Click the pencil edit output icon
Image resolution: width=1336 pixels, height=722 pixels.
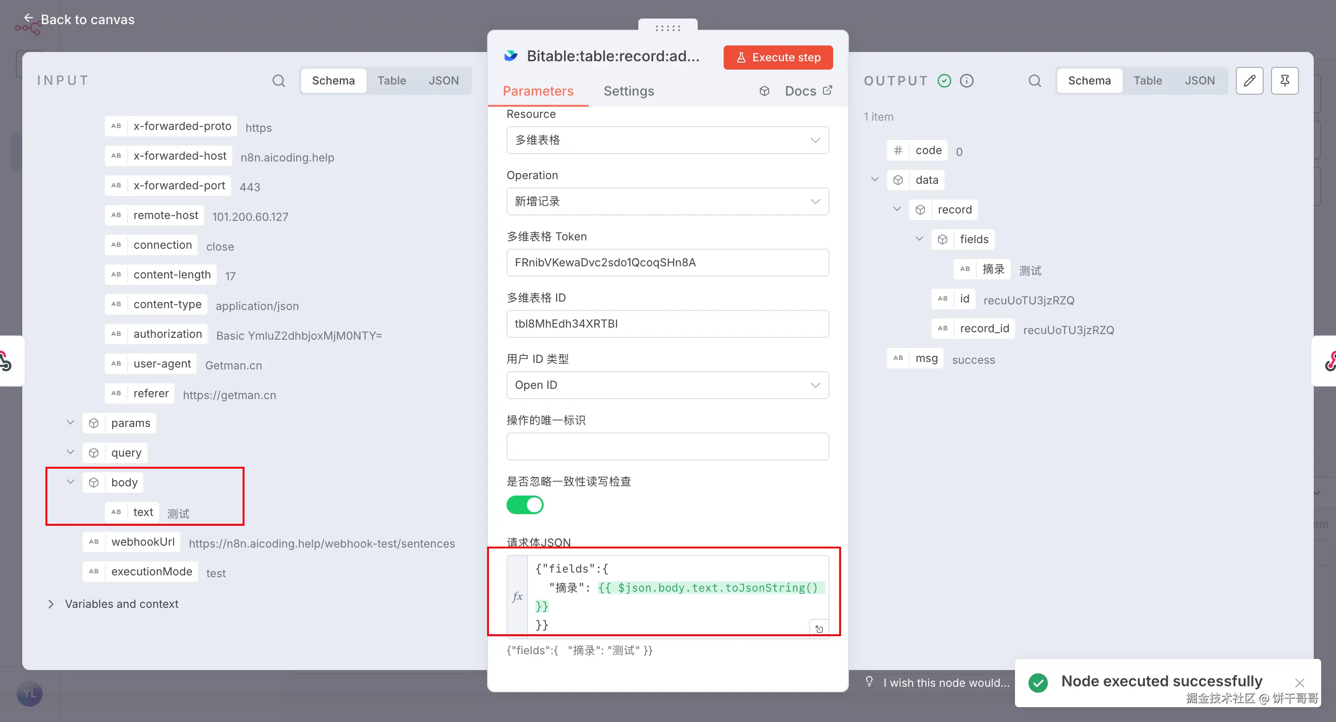[1249, 80]
